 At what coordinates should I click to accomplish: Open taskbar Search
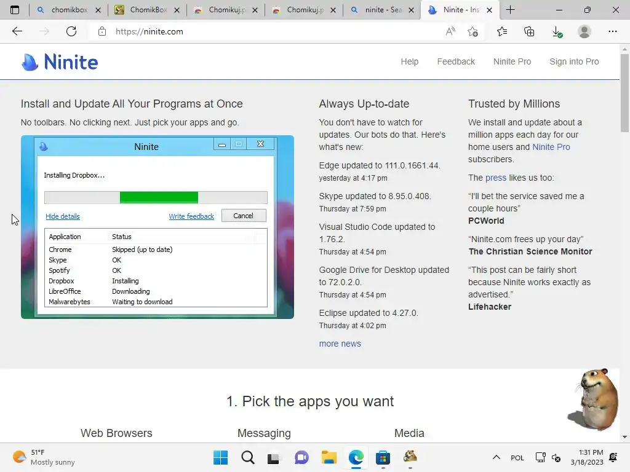pyautogui.click(x=247, y=457)
